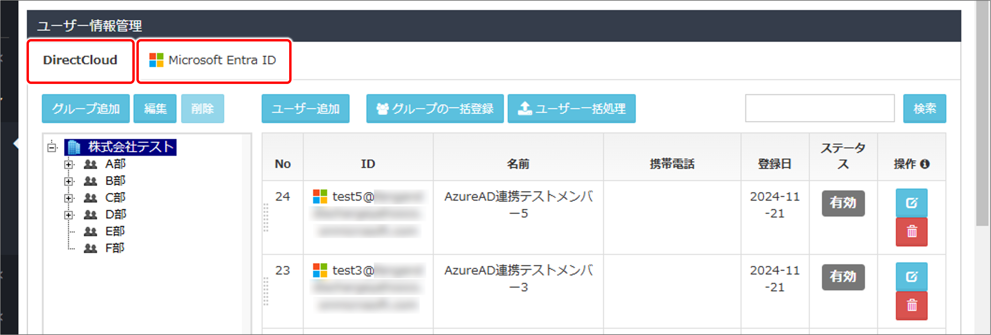Click the Microsoft logo next to test3@ ID
991x335 pixels.
tap(320, 271)
